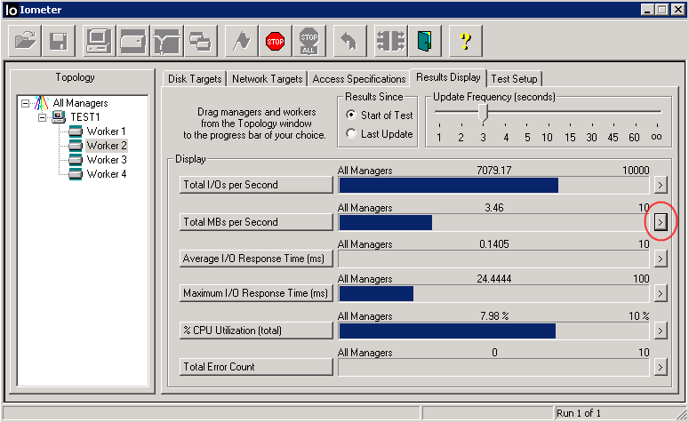689x422 pixels.
Task: Click the Update Frequency slider handle
Action: [x=483, y=112]
